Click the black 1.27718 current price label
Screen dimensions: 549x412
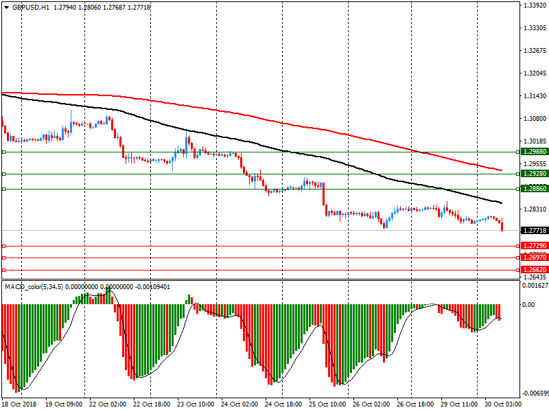point(533,231)
